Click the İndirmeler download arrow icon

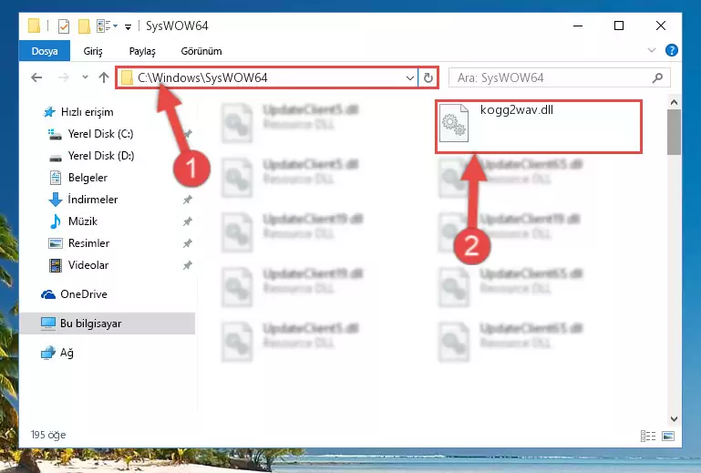[55, 200]
